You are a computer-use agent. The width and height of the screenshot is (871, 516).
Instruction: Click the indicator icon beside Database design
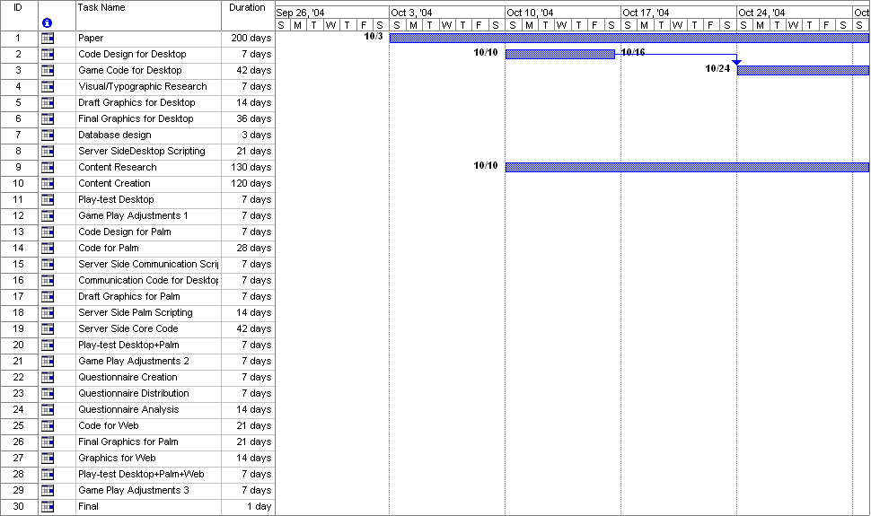click(x=48, y=136)
